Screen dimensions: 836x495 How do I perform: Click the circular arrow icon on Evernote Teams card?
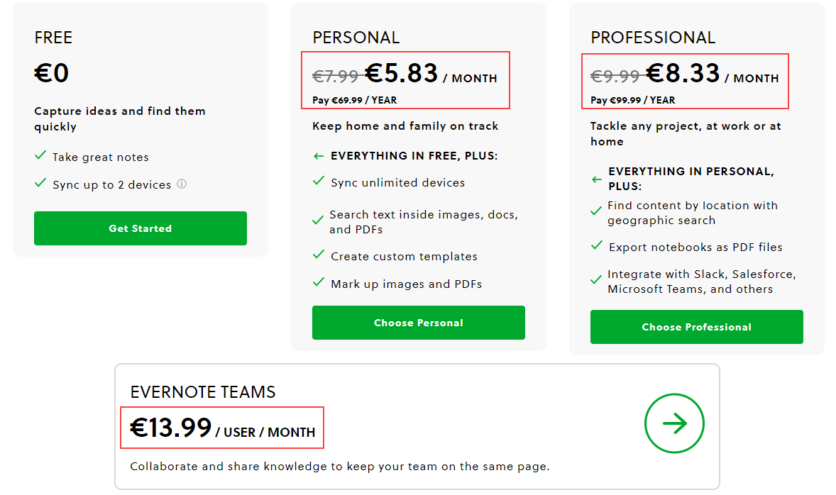(x=674, y=423)
